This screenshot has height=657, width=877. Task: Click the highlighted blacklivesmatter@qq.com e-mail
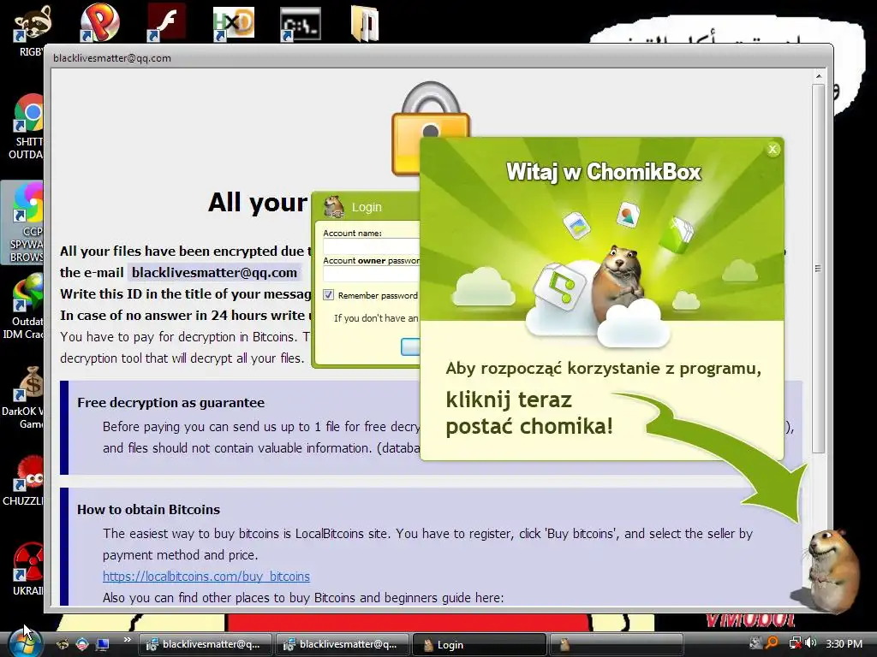(214, 273)
